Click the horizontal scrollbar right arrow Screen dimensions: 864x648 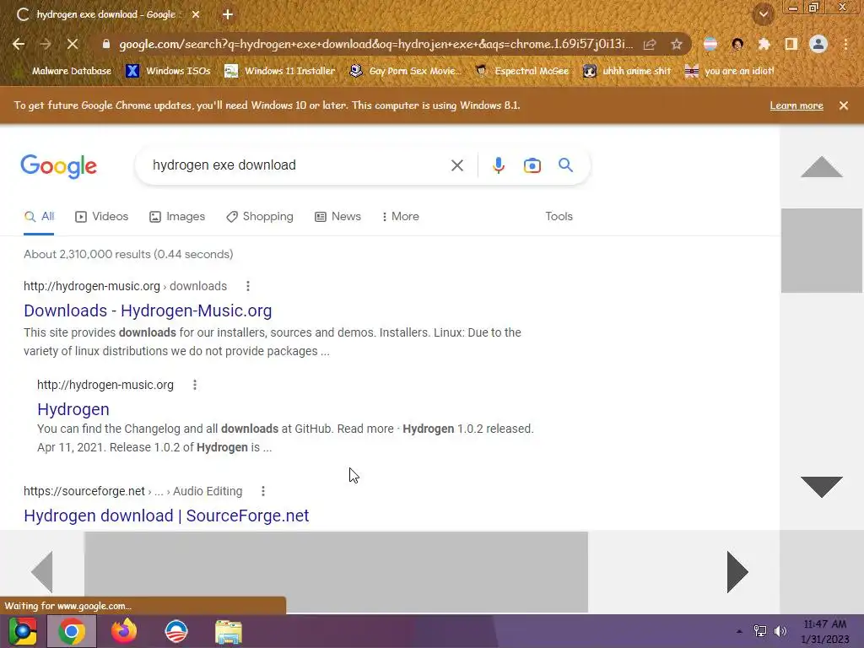[737, 572]
